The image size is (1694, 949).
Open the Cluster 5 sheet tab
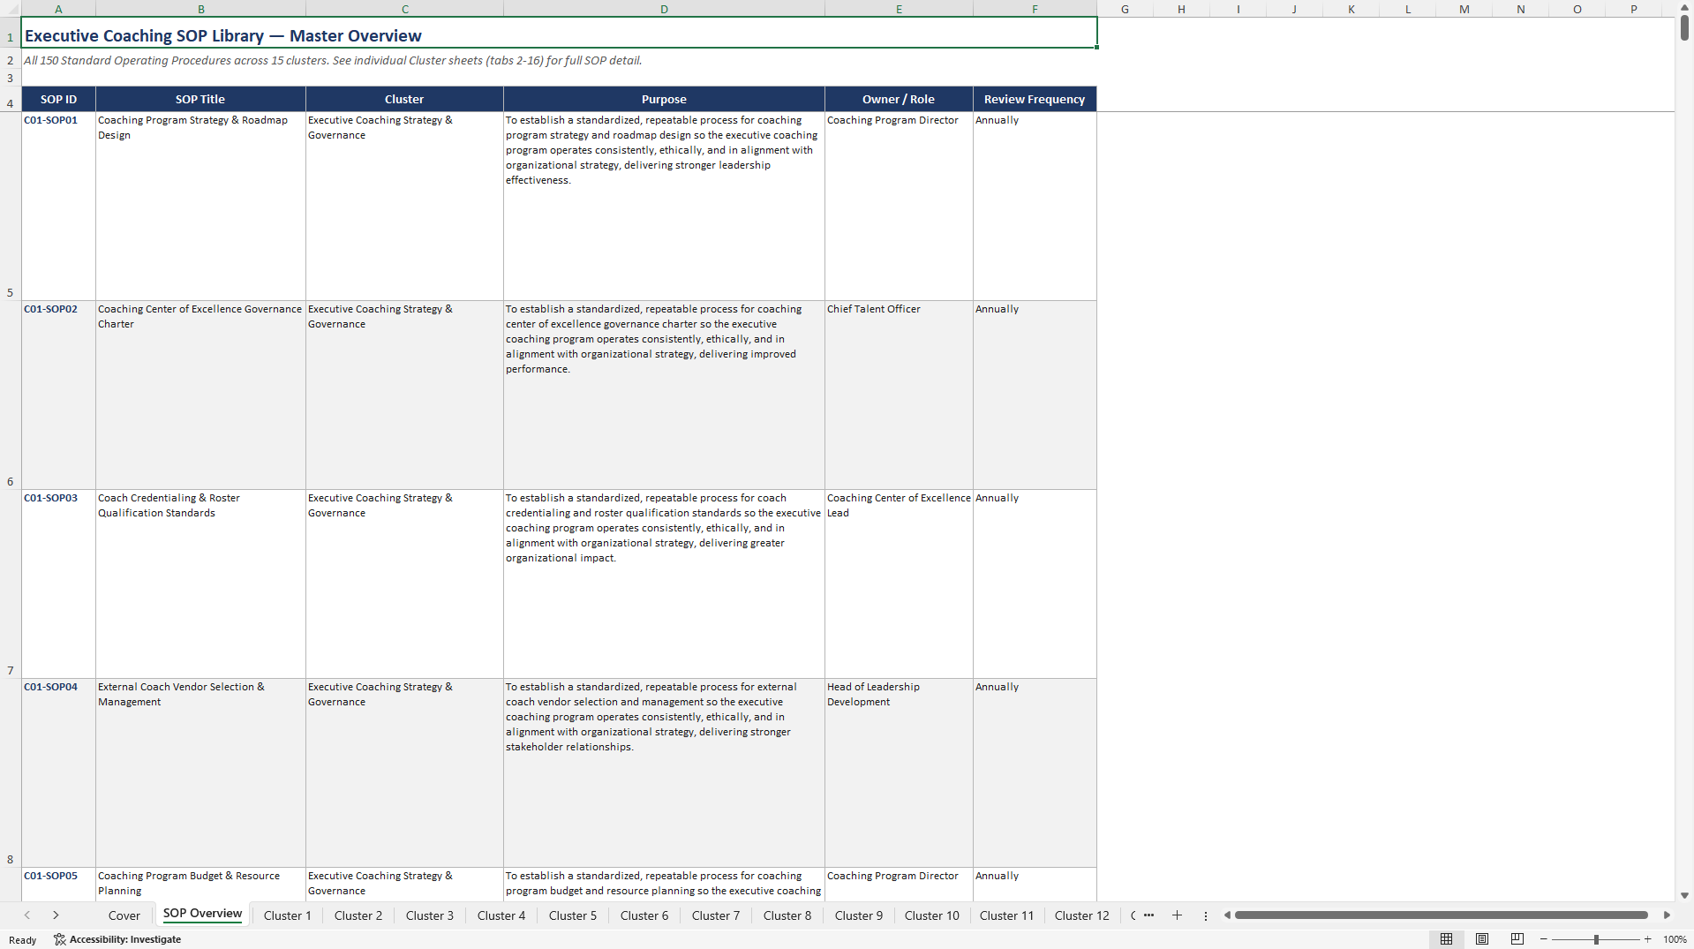coord(573,915)
